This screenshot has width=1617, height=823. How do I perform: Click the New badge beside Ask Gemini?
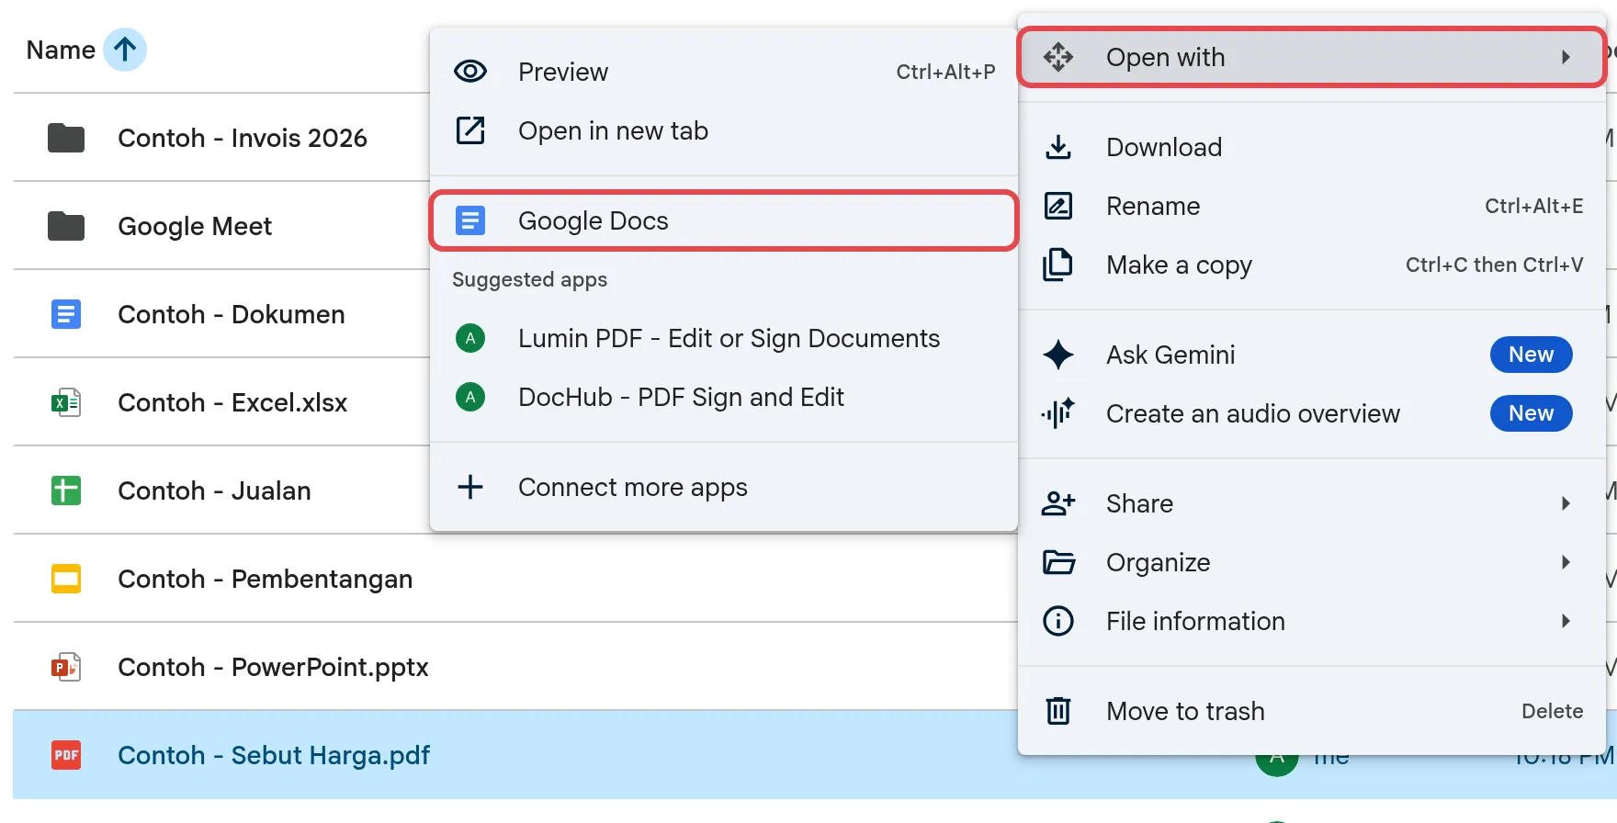point(1531,355)
